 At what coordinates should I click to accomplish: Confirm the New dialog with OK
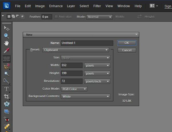[x=127, y=43]
